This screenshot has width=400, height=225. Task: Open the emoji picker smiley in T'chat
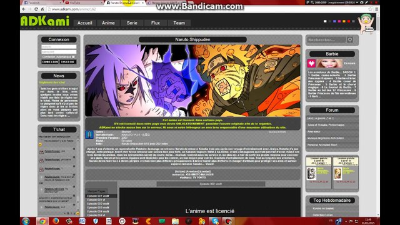click(77, 214)
